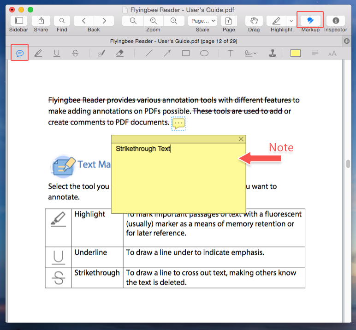This screenshot has height=330, width=356.
Task: Select the Underline annotation tool
Action: [57, 54]
